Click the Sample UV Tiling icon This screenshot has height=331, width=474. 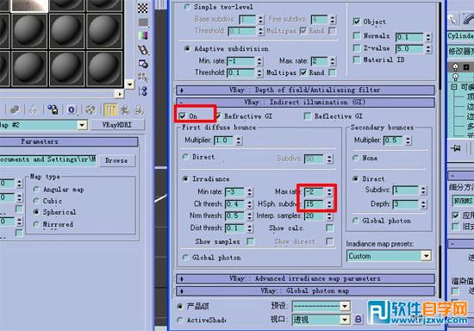(143, 22)
